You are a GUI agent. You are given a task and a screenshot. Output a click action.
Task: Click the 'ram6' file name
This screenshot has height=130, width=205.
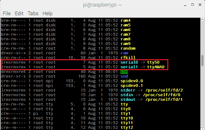pyautogui.click(x=125, y=30)
